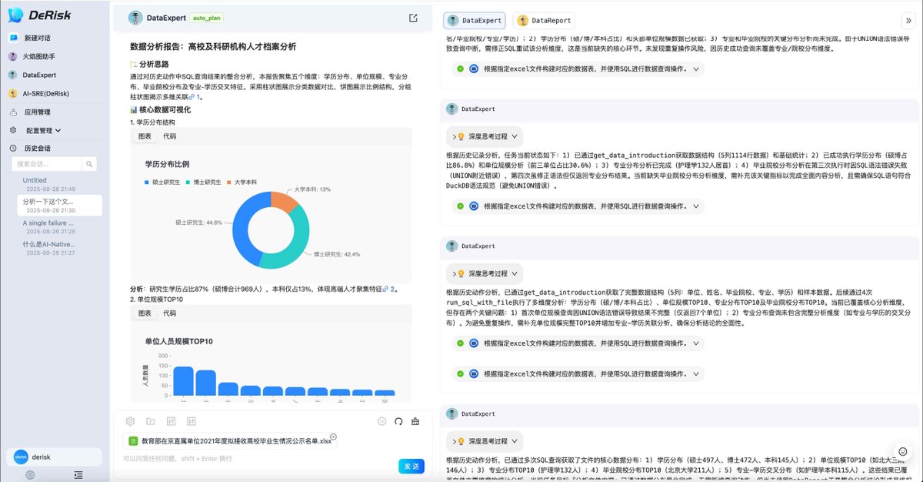923x482 pixels.
Task: Click the 单位人员规模TOP10 chart title
Action: coord(178,340)
